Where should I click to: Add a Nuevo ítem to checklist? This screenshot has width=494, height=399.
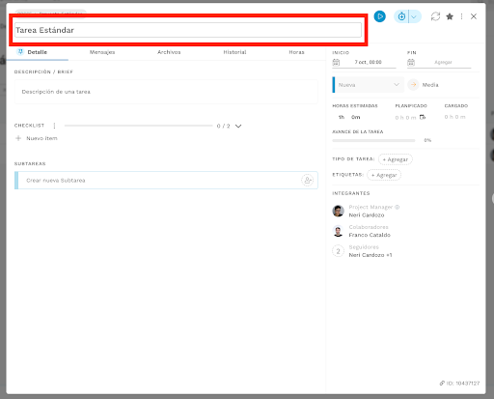tap(41, 138)
